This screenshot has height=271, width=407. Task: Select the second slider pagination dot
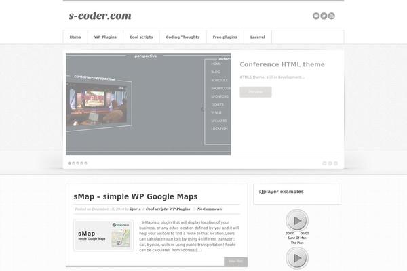point(73,163)
